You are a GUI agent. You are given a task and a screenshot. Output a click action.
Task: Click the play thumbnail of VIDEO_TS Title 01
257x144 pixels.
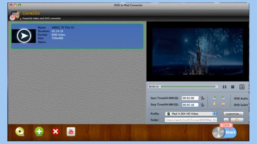click(24, 36)
